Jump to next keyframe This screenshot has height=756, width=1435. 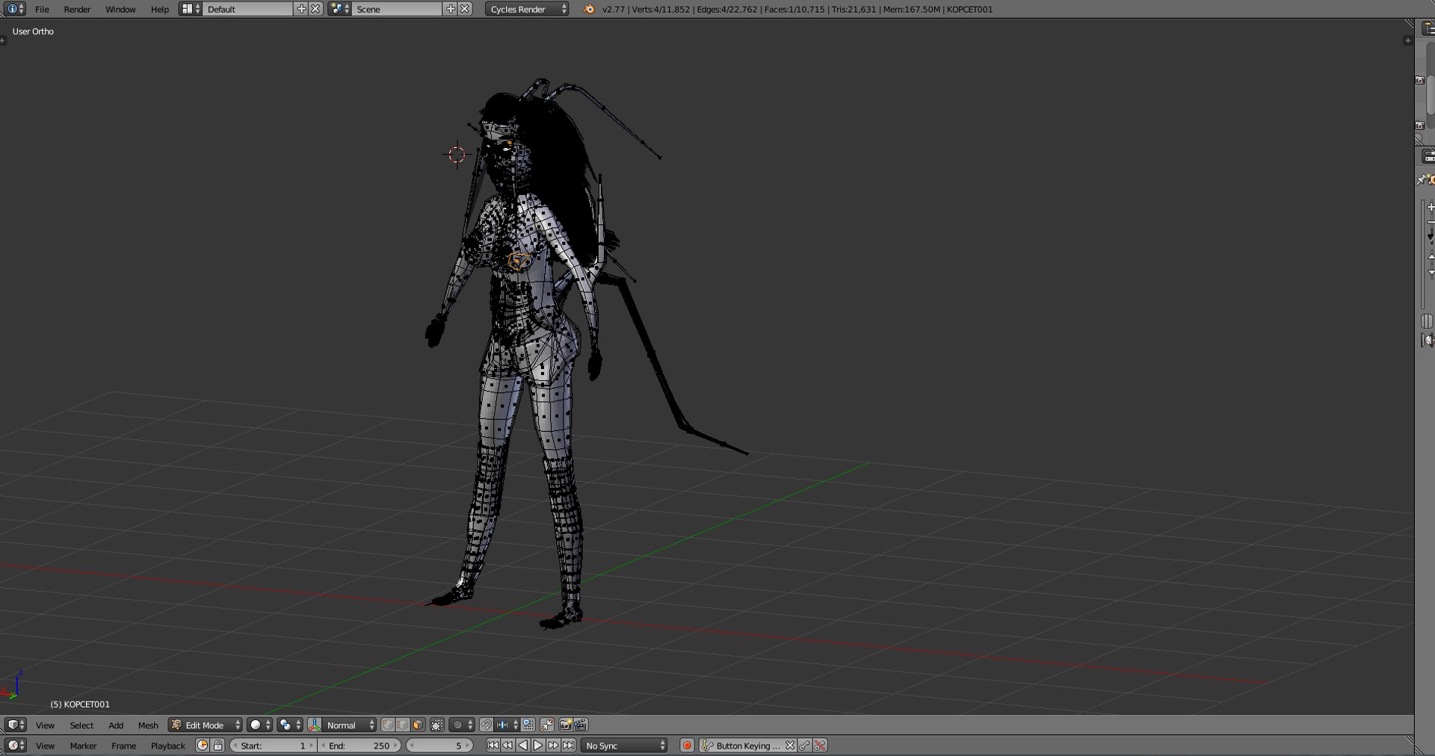(553, 746)
